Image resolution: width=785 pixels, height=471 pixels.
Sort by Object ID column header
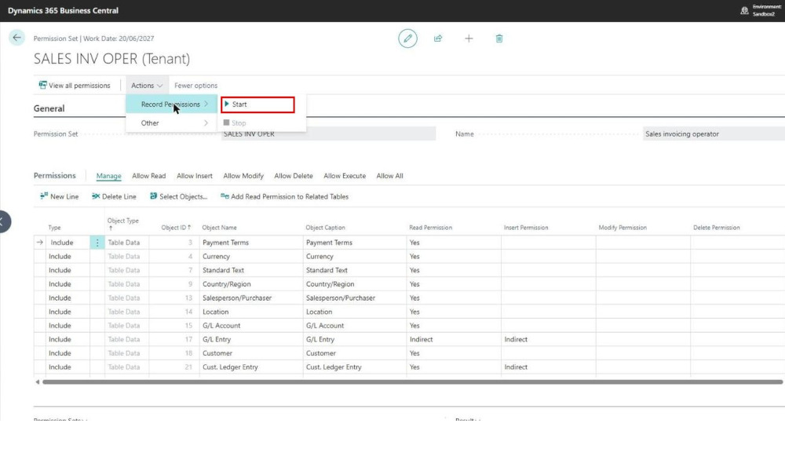(x=176, y=228)
